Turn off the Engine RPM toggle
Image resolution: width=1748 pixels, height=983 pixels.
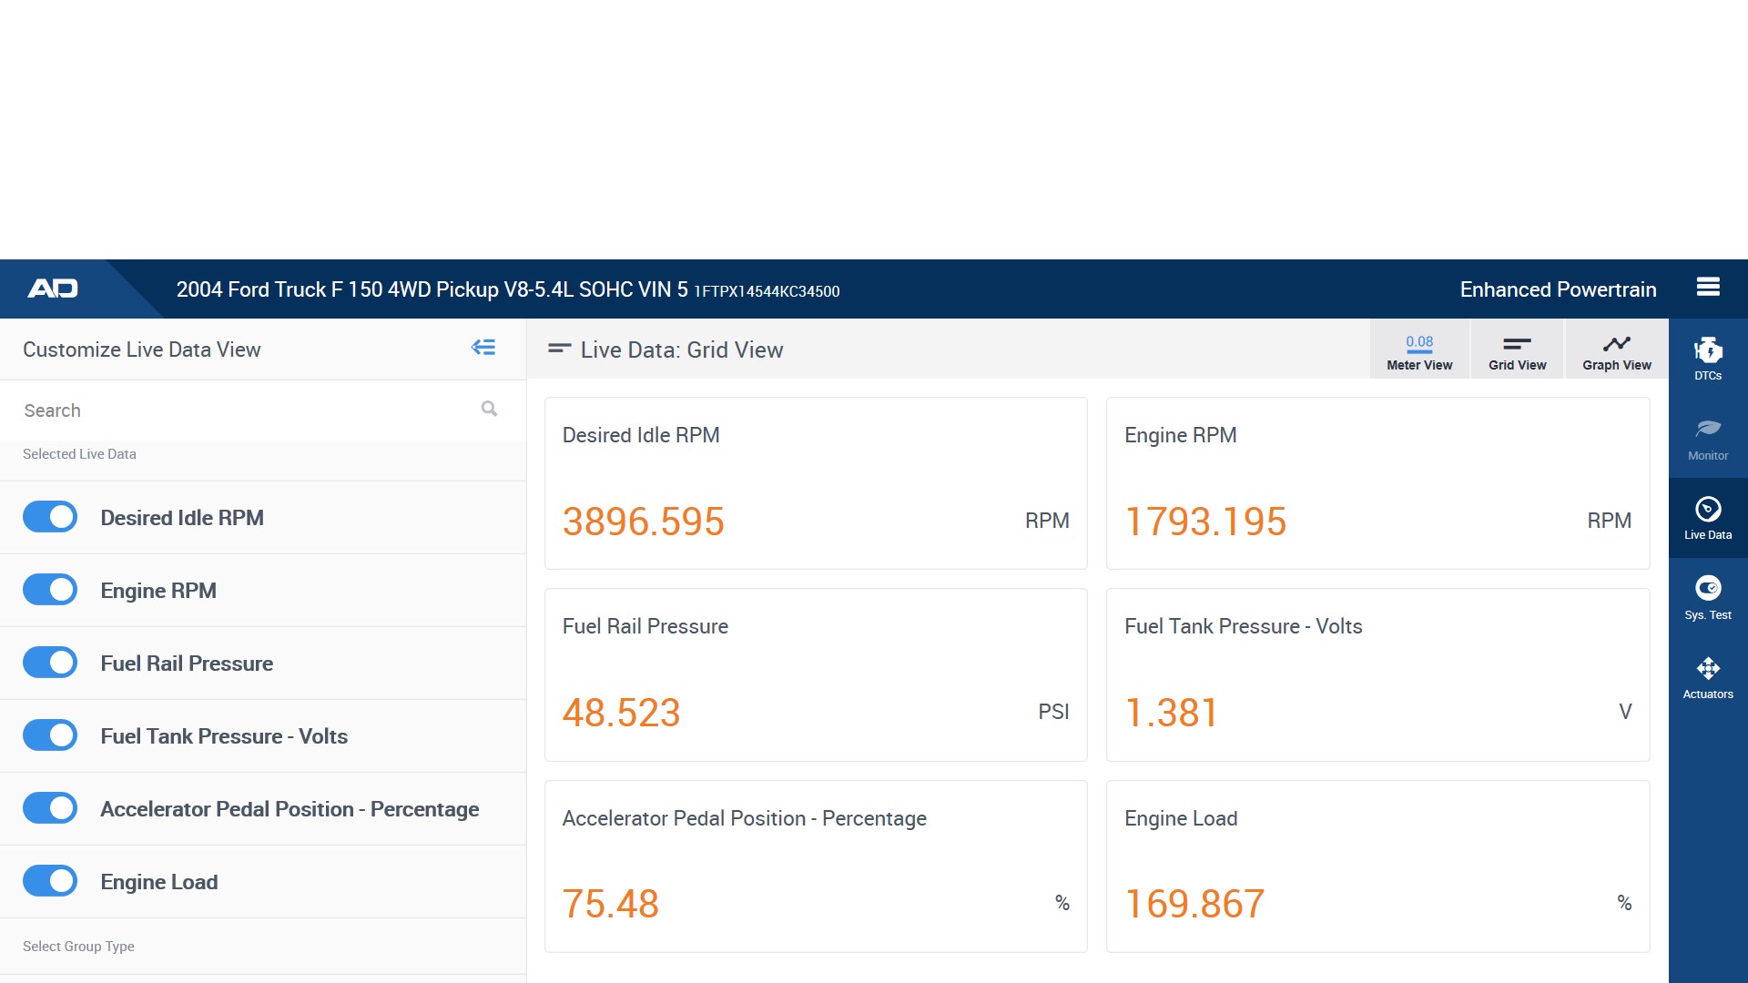(50, 590)
